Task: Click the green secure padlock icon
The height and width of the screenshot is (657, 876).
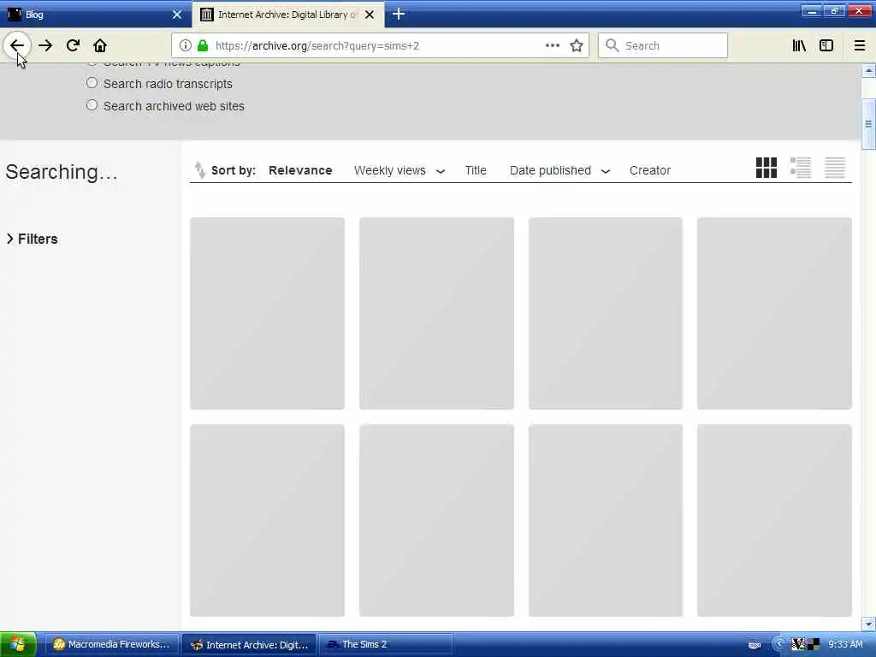Action: [x=203, y=45]
